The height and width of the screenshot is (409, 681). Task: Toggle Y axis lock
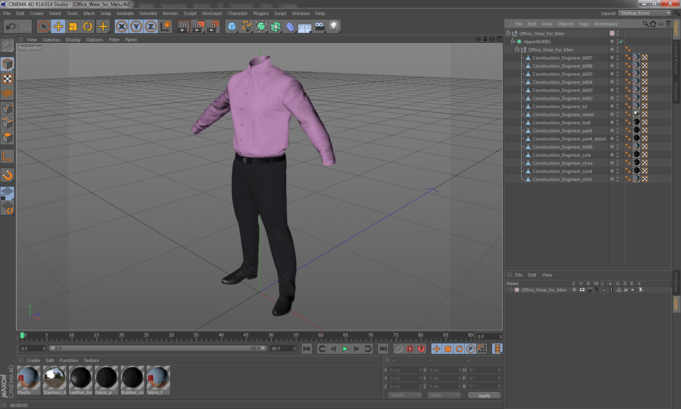tap(136, 27)
